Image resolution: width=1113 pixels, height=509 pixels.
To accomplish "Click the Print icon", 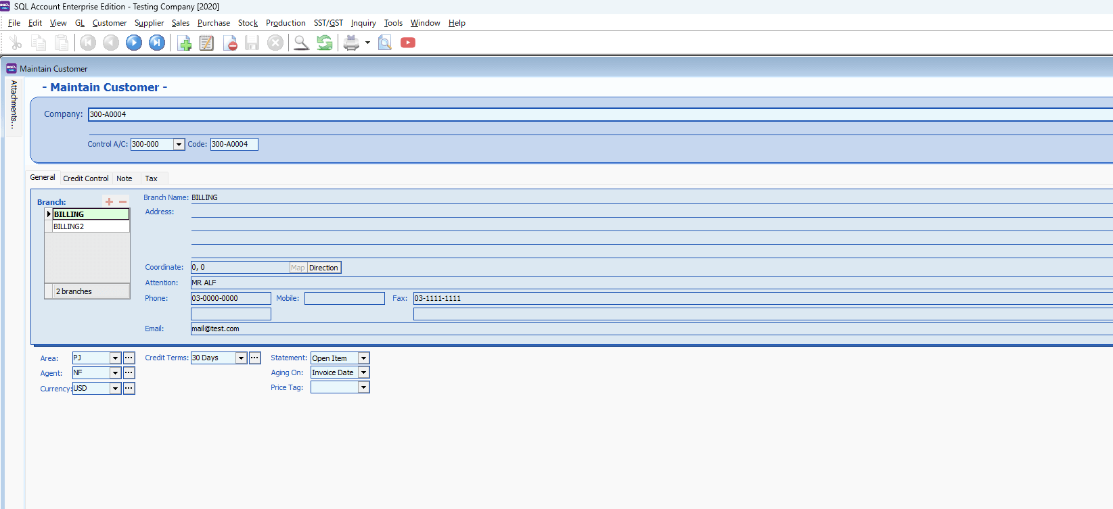I will pyautogui.click(x=351, y=43).
